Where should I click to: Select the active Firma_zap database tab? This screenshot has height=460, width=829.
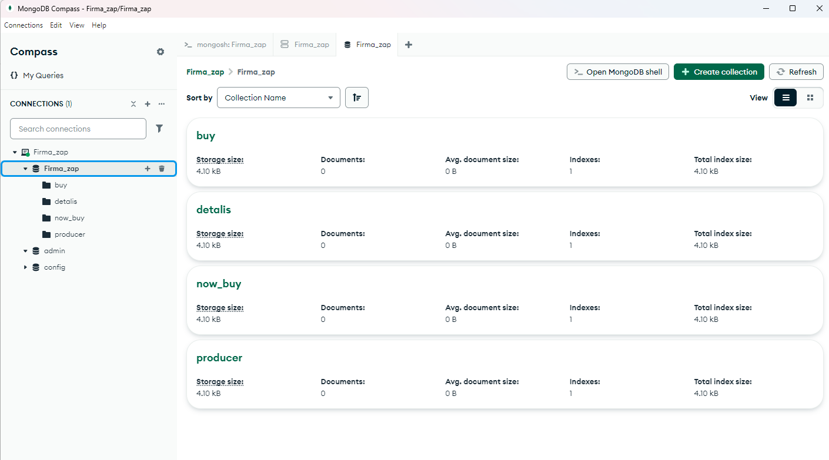[x=367, y=45]
